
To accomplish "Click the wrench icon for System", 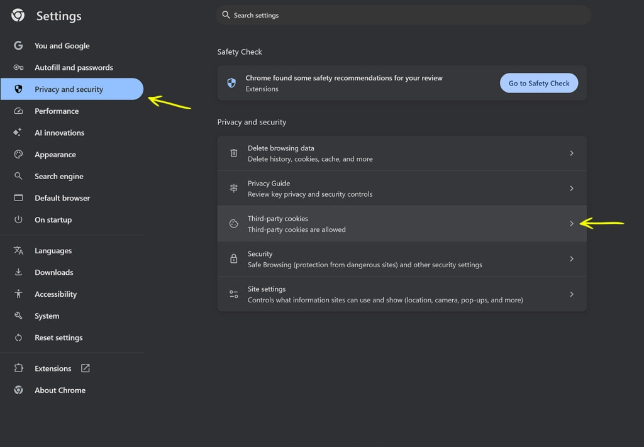I will (18, 316).
